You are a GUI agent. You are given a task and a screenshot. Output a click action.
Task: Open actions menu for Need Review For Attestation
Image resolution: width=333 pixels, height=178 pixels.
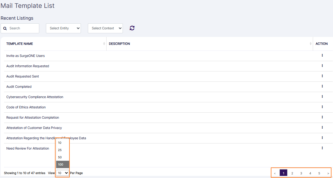point(322,148)
